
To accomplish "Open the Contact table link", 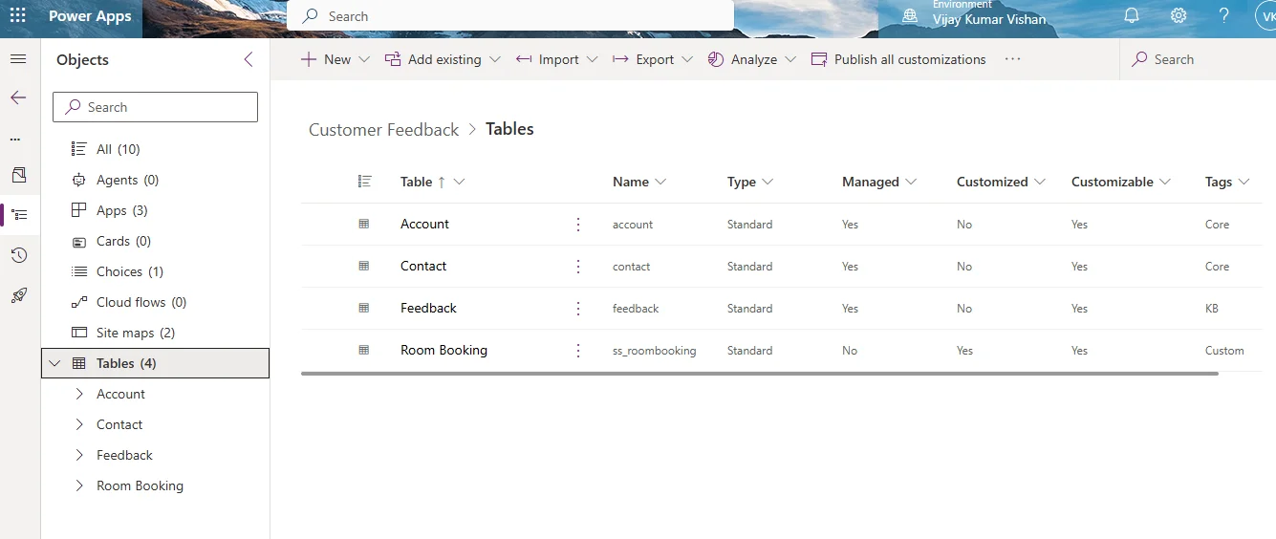I will click(x=423, y=266).
